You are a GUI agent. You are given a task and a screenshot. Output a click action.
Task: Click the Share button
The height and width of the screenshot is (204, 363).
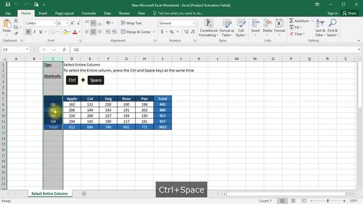pos(349,13)
